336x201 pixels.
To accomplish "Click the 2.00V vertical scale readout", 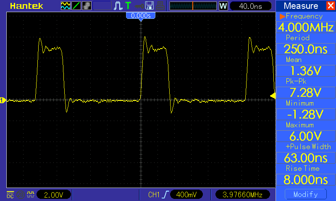I will click(x=54, y=195).
